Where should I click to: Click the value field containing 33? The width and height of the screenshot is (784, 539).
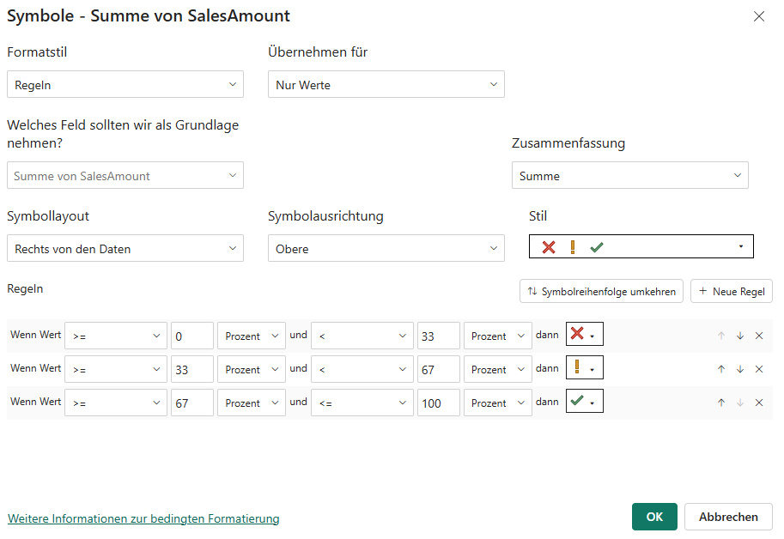coord(439,335)
